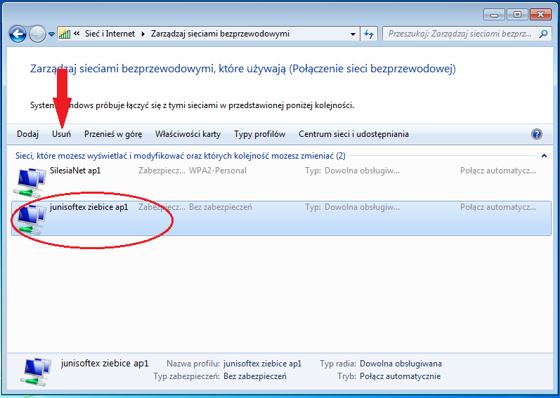Viewport: 560px width, 398px height.
Task: Click the Forward navigation arrow button
Action: 38,34
